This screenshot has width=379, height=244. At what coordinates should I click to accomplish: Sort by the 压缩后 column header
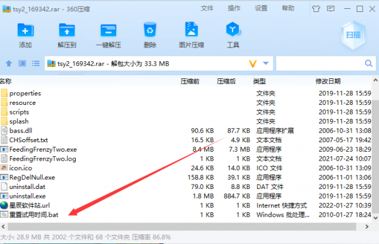coord(226,82)
